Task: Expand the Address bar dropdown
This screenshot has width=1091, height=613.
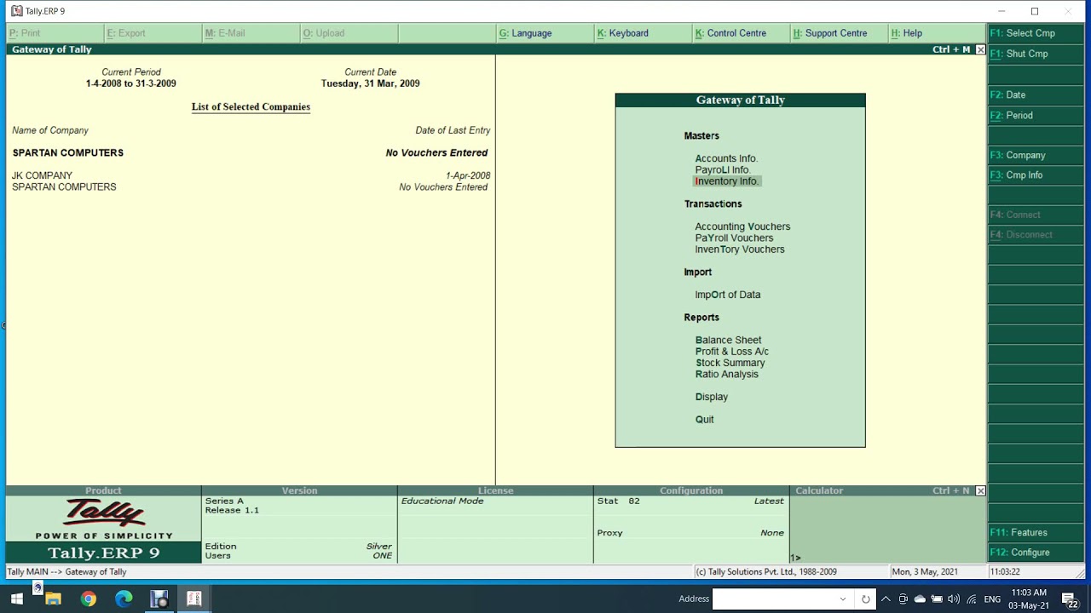Action: pos(843,599)
